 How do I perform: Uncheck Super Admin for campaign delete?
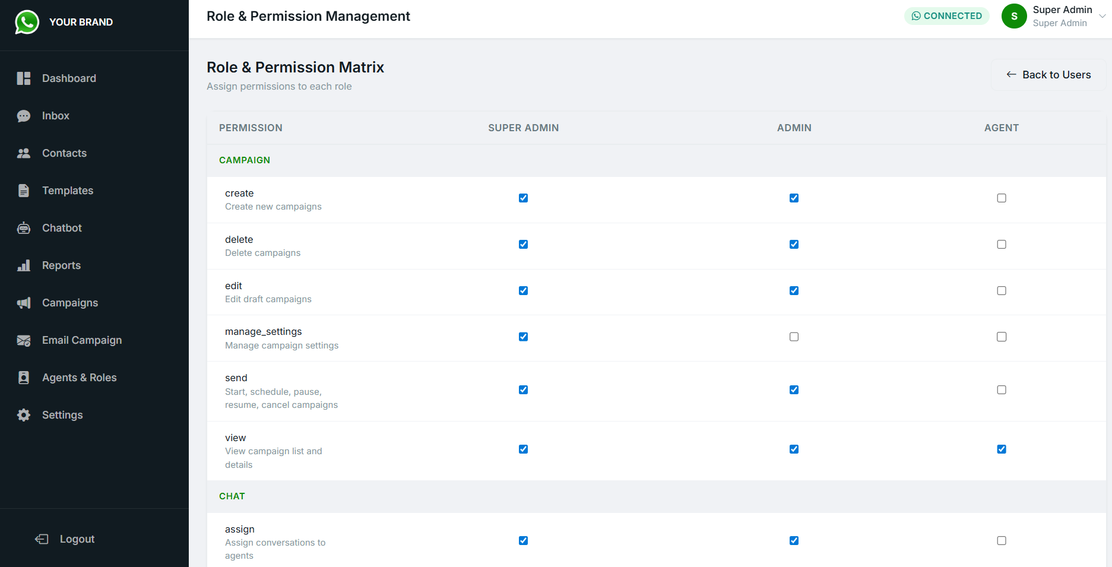point(523,244)
